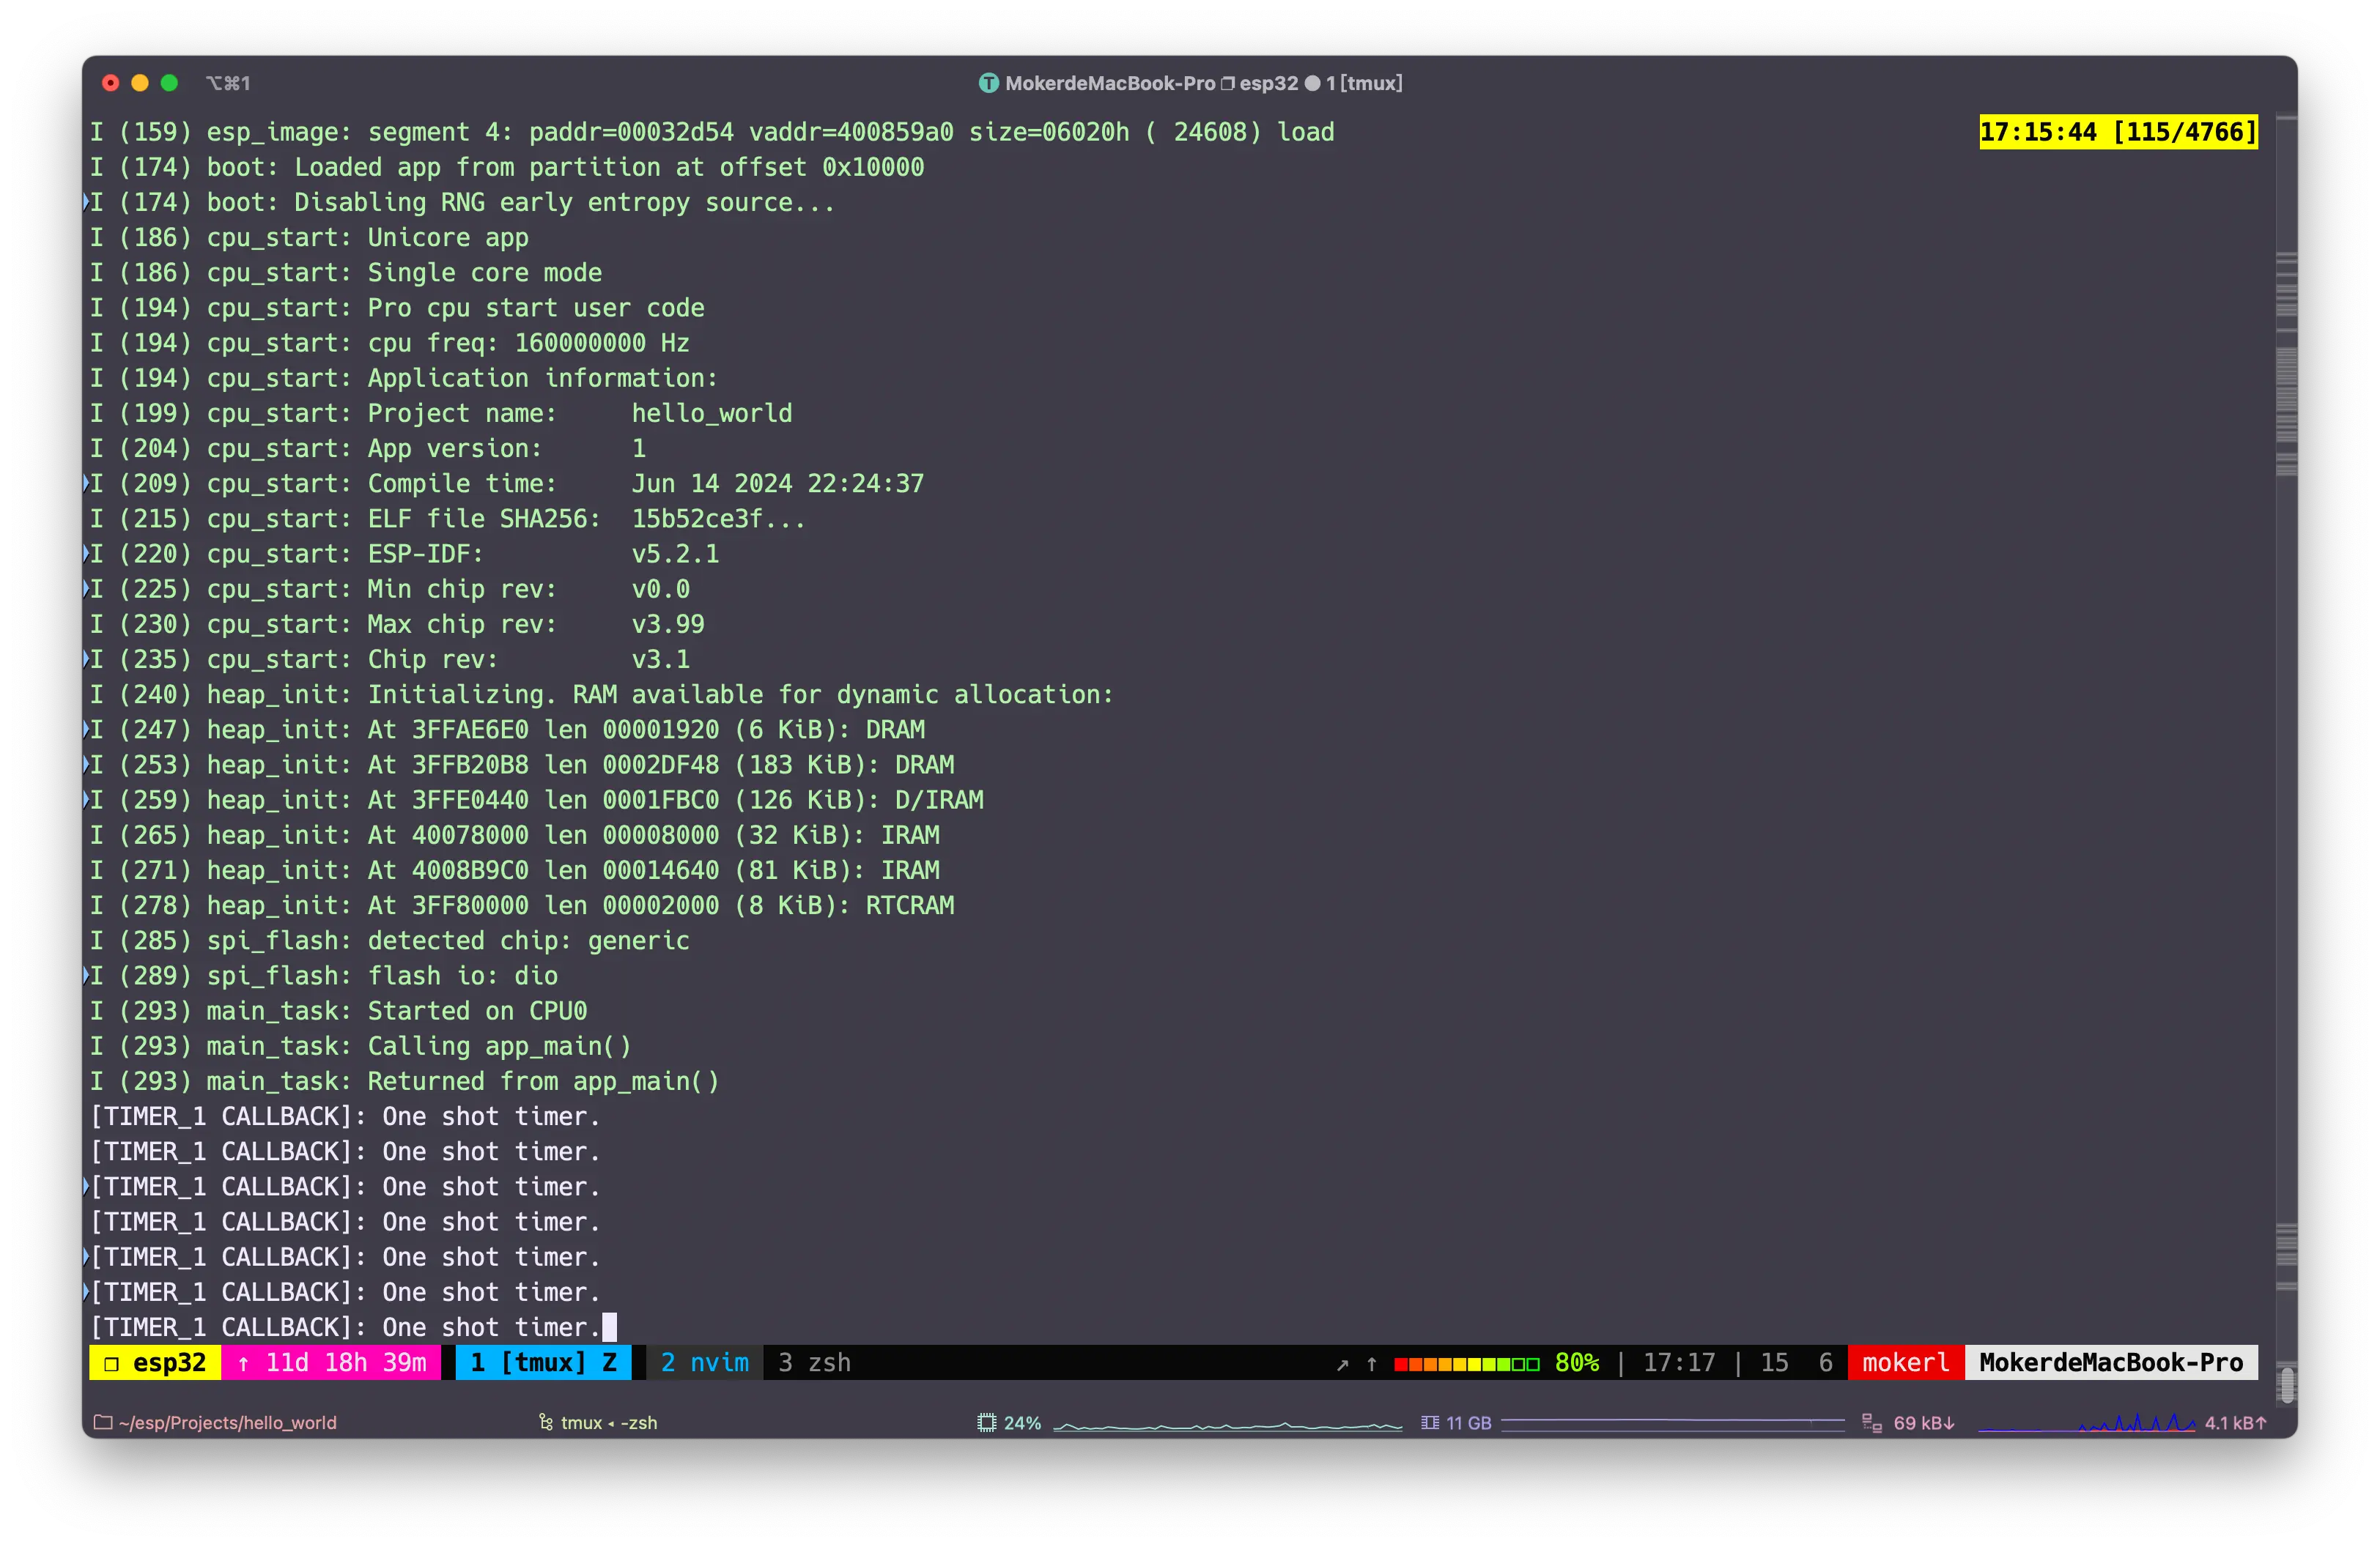2380x1547 pixels.
Task: Click the 'MokerdeMacBook-Pro' hostname segment in the status bar
Action: [x=2111, y=1363]
